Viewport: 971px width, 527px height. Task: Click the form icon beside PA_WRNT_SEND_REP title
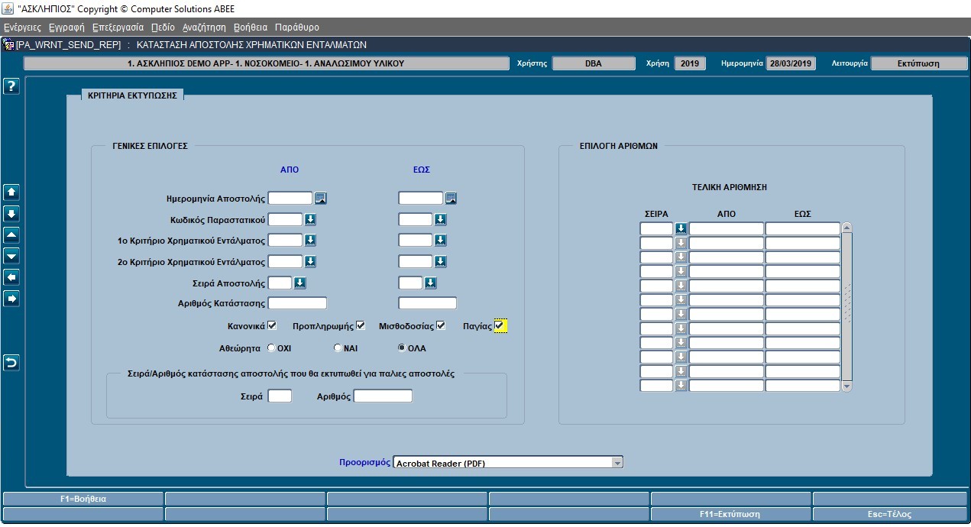9,45
